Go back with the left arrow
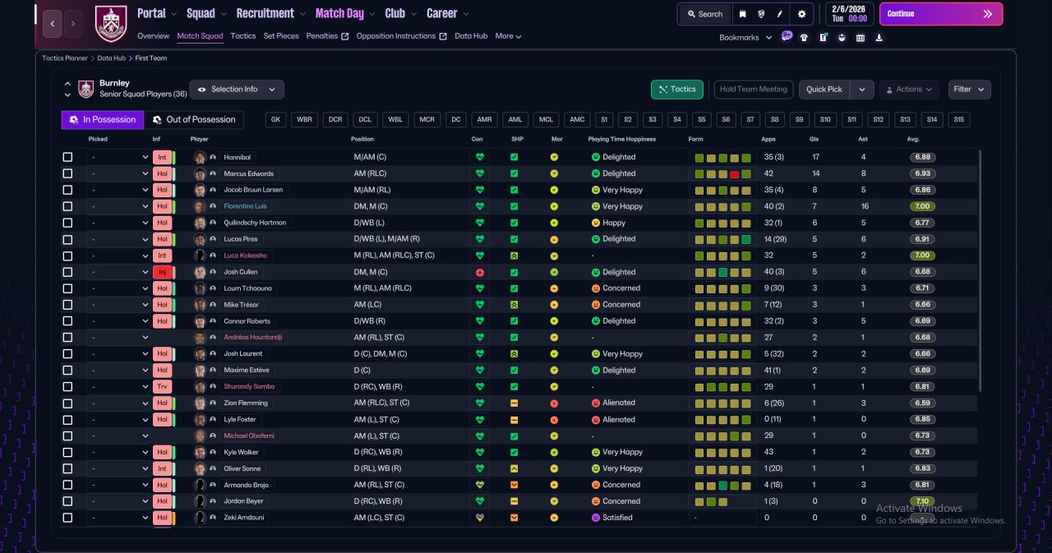 (x=52, y=24)
